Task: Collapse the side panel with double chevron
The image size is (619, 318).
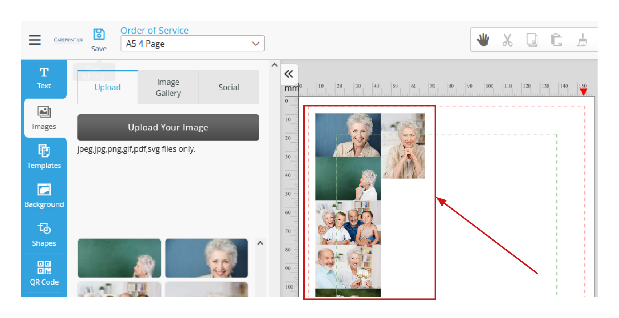Action: (x=289, y=74)
